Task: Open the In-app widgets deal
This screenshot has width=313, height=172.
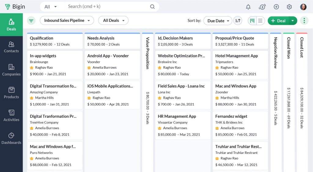Action: pyautogui.click(x=55, y=65)
